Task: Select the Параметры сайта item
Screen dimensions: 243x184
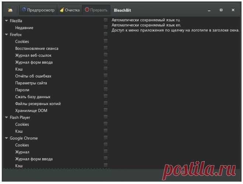Action: click(31, 83)
